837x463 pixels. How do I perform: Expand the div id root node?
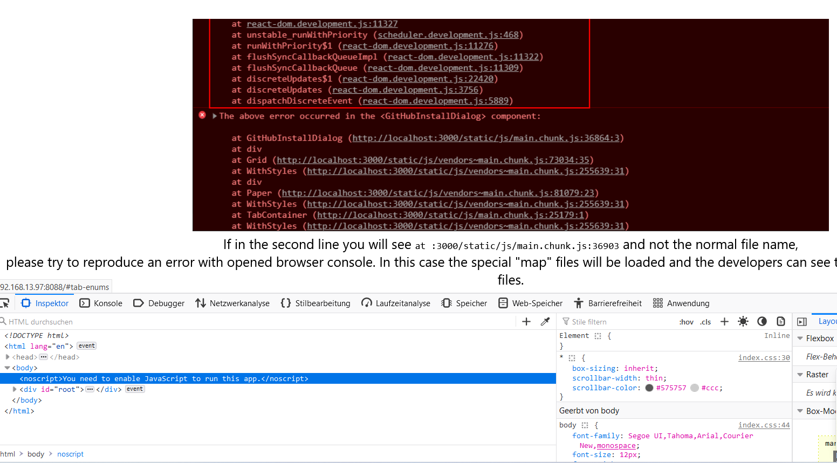tap(15, 389)
